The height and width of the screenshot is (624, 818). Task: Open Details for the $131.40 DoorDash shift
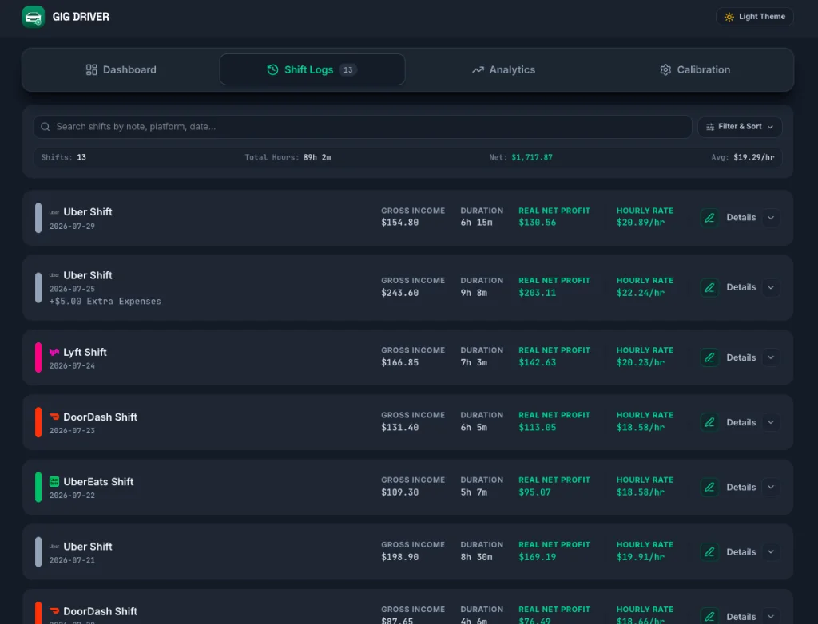tap(741, 422)
